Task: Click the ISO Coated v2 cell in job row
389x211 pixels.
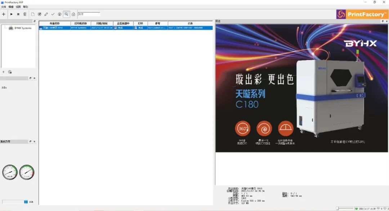Action: click(x=157, y=28)
